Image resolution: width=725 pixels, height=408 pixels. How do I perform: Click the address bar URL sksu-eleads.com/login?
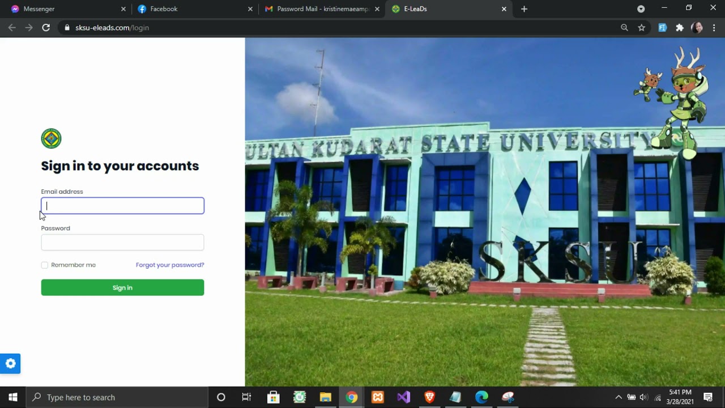point(112,27)
